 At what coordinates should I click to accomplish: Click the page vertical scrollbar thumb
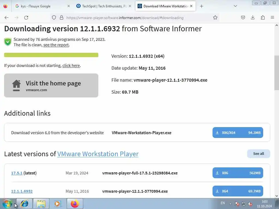pyautogui.click(x=277, y=73)
